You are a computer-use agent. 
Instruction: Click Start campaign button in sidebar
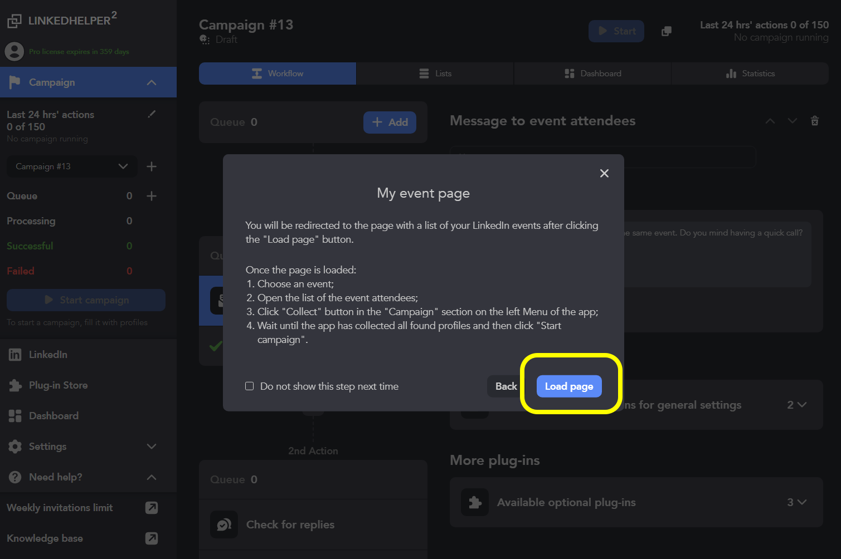coord(86,300)
